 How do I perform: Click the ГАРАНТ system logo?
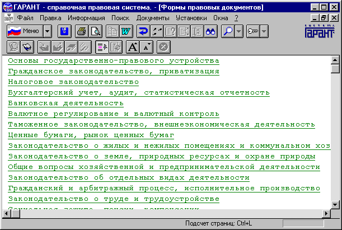click(320, 31)
